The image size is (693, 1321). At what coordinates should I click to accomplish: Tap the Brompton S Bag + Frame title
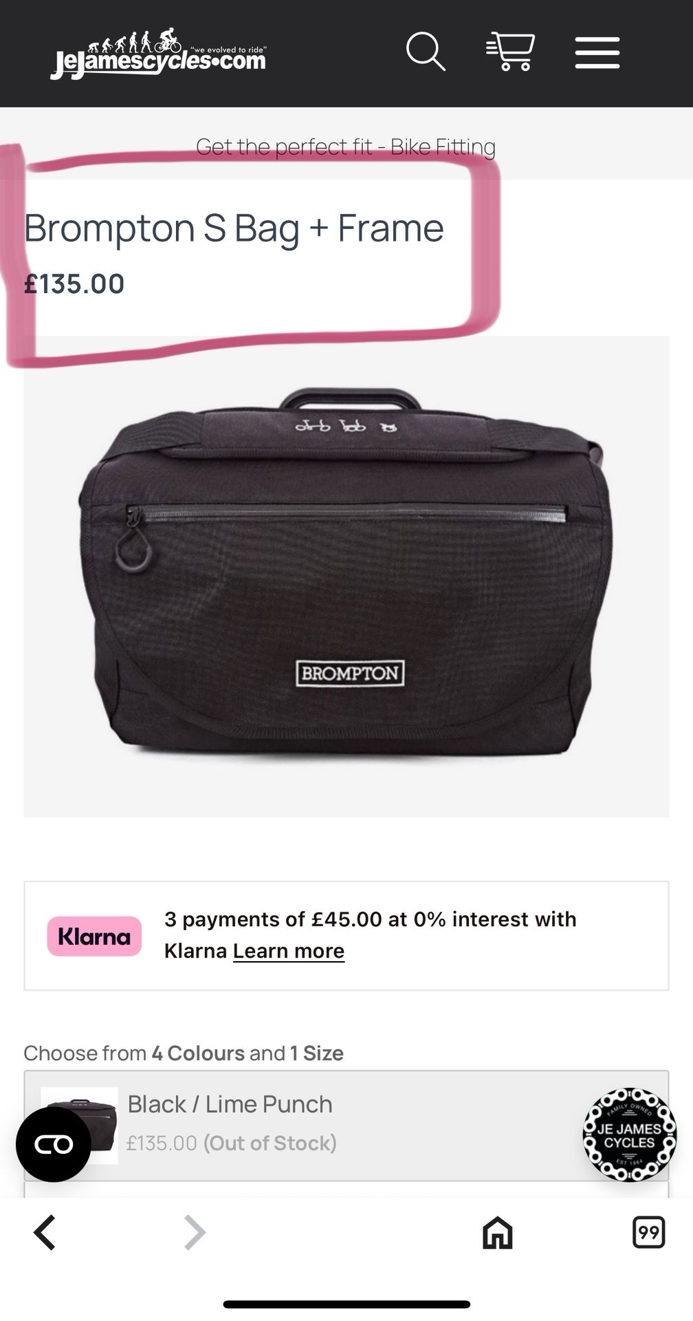(234, 228)
